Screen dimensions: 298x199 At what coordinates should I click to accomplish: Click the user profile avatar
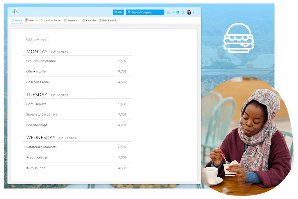click(189, 12)
